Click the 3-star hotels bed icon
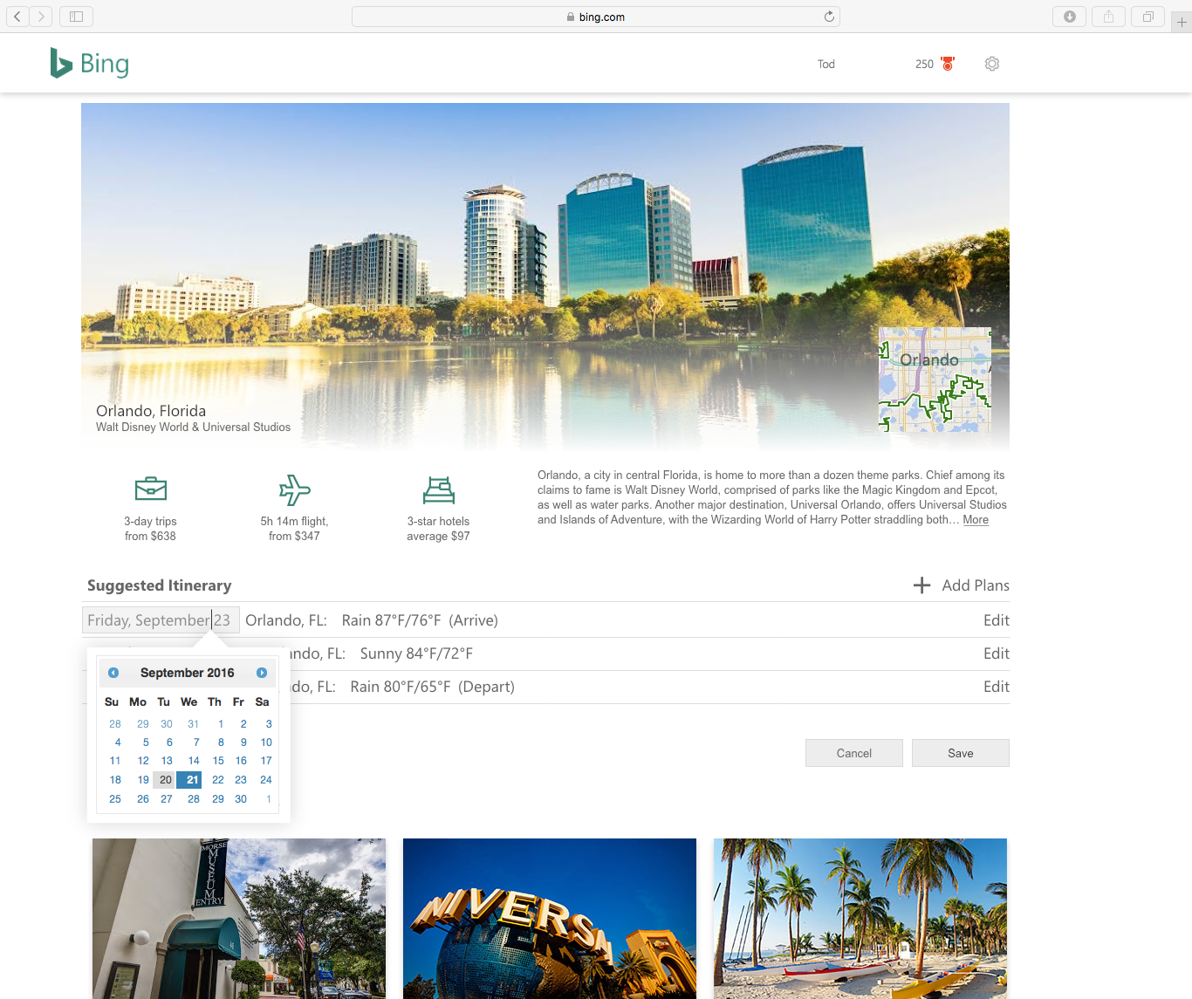 click(x=438, y=489)
